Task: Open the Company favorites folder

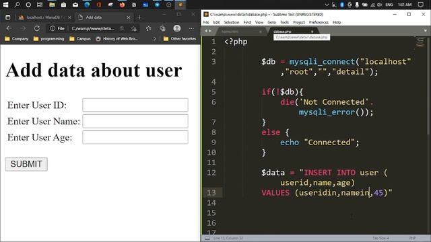Action: (16, 39)
